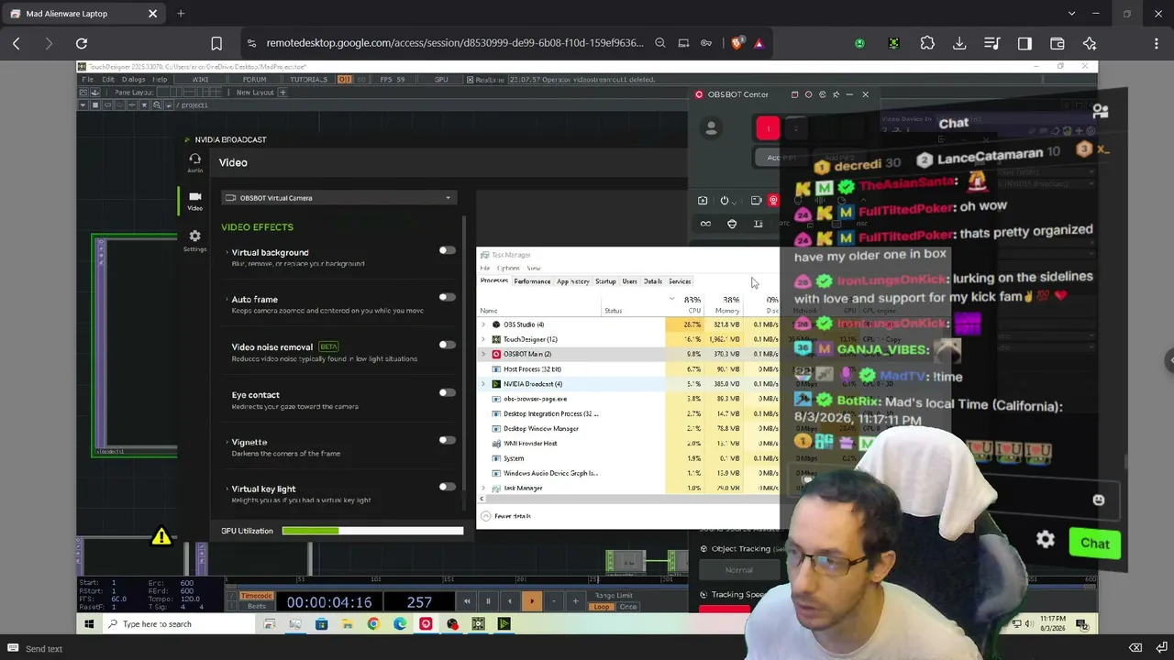This screenshot has width=1174, height=660.
Task: Open browser extensions puzzle icon
Action: 927,43
